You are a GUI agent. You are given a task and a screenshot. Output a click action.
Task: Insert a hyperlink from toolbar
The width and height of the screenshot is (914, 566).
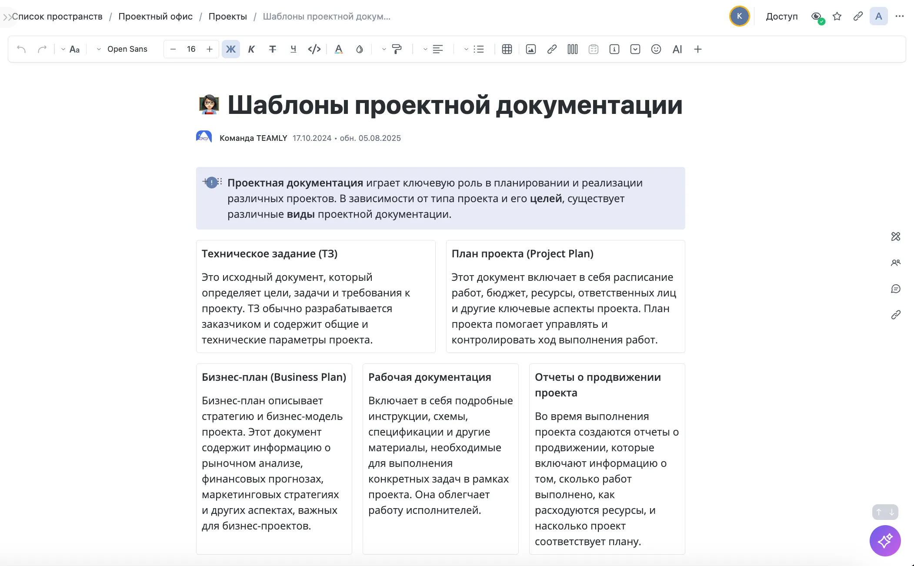[552, 49]
